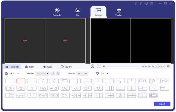Image resolution: width=176 pixels, height=112 pixels.
Task: Open the Screen All dropdown
Action: [x=82, y=74]
